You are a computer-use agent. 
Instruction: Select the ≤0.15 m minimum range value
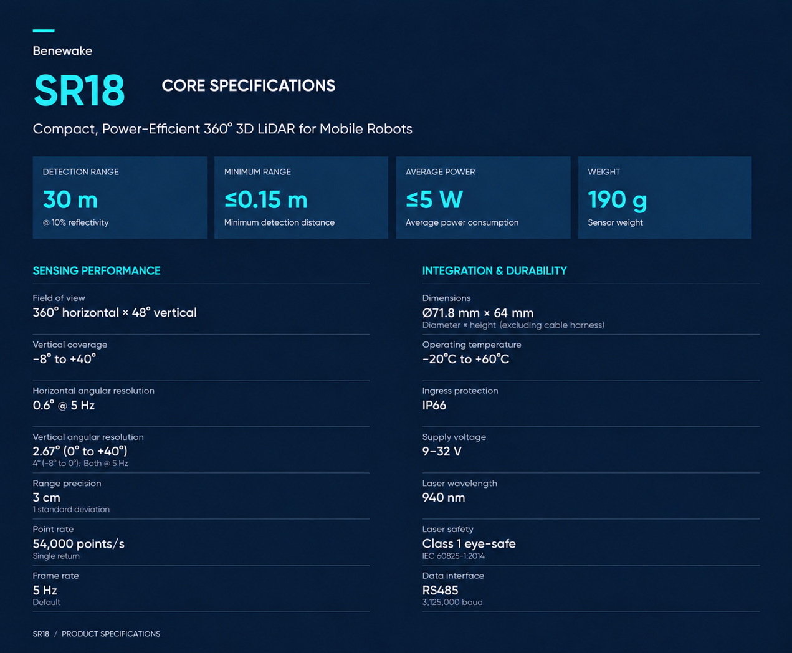click(266, 200)
